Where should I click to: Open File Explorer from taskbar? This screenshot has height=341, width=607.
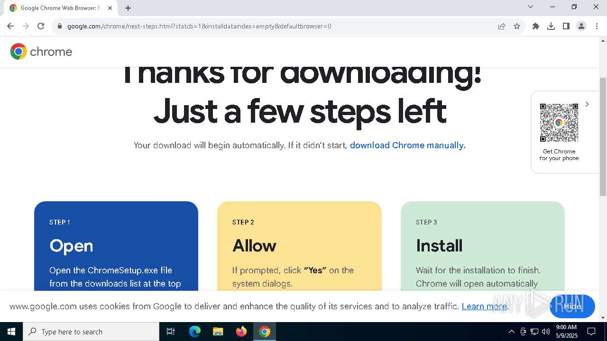click(x=218, y=332)
